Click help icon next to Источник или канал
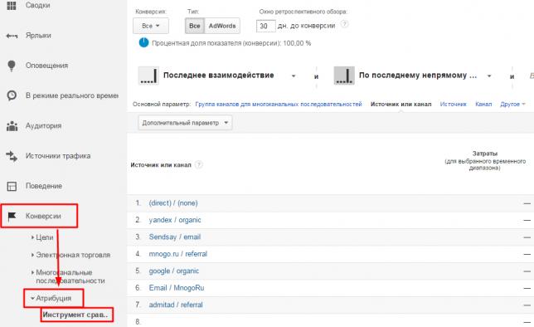Image resolution: width=534 pixels, height=327 pixels. 198,164
